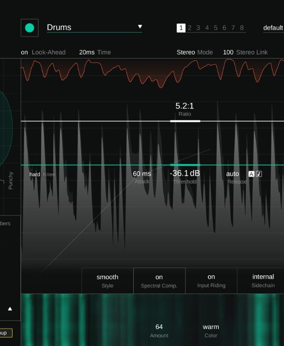Toggle the tempo-sync note icon

pyautogui.click(x=259, y=174)
